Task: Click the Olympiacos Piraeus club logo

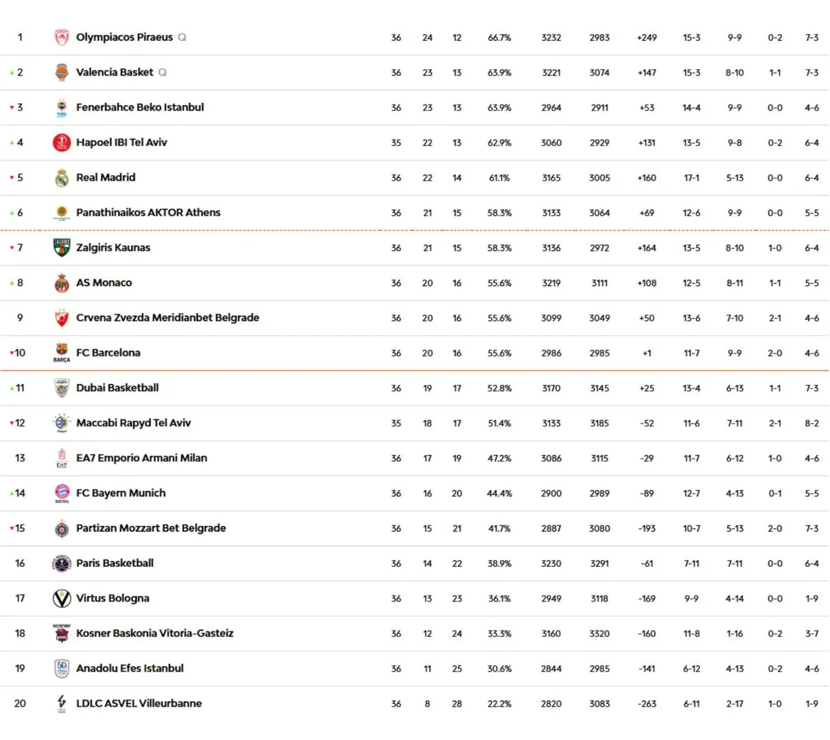Action: tap(62, 37)
